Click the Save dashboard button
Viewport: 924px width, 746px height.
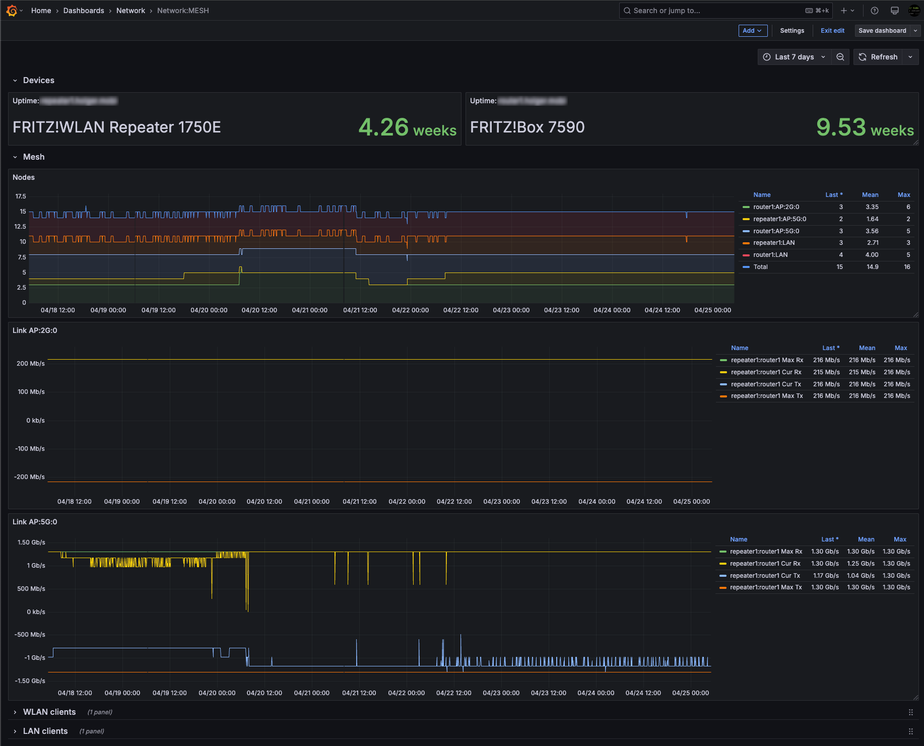point(882,31)
